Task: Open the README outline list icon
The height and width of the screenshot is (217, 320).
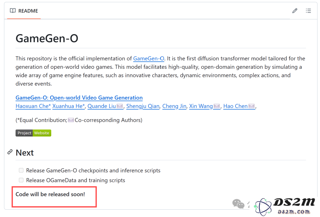Action: click(x=308, y=11)
